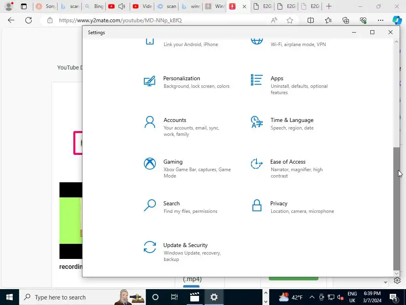Open Task View on taskbar
This screenshot has width=406, height=305.
point(174,297)
